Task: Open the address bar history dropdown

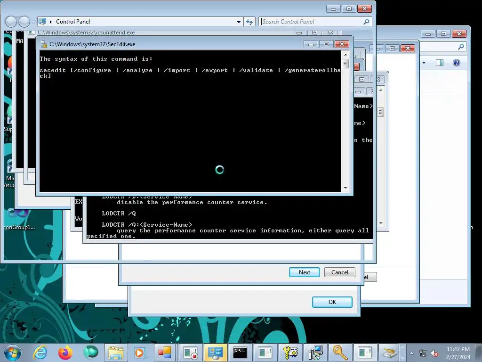Action: tap(239, 22)
